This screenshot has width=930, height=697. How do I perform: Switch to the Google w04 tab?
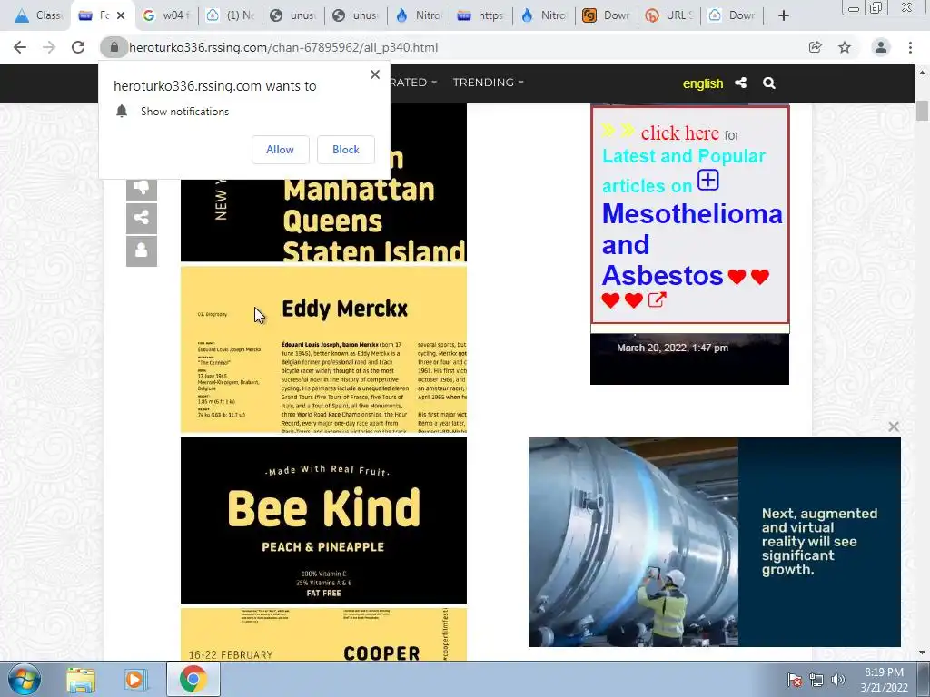[167, 15]
